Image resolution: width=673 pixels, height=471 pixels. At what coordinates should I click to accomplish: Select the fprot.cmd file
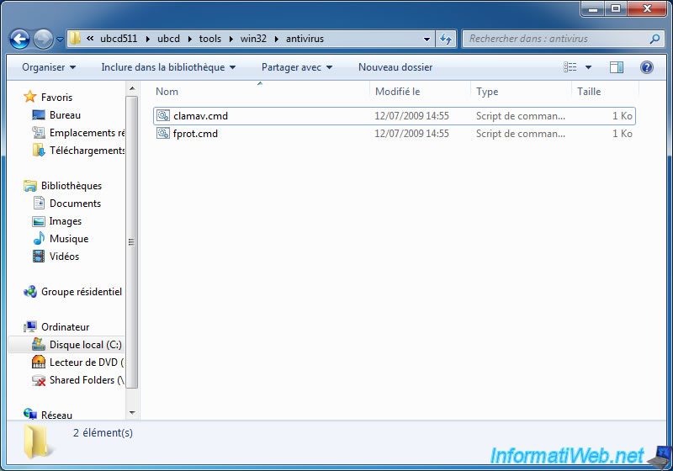195,134
